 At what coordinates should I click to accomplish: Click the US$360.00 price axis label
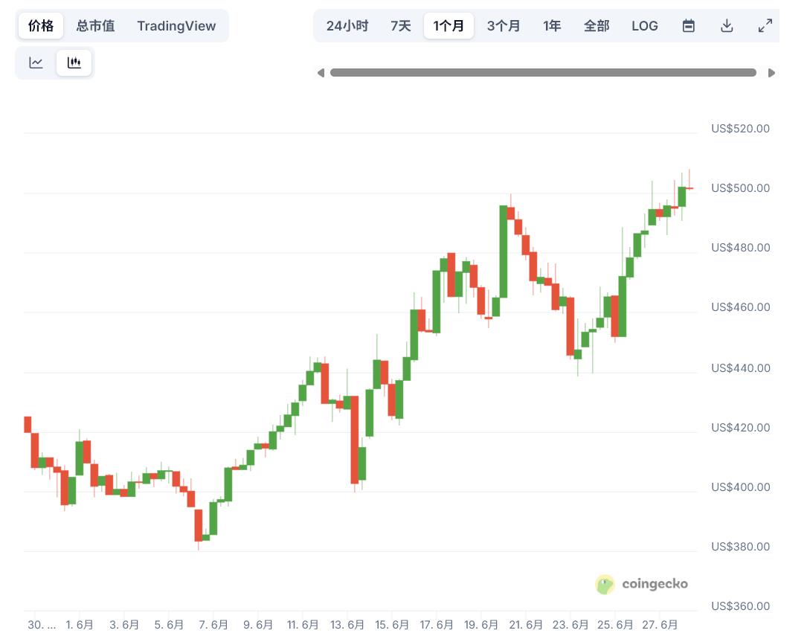(740, 606)
